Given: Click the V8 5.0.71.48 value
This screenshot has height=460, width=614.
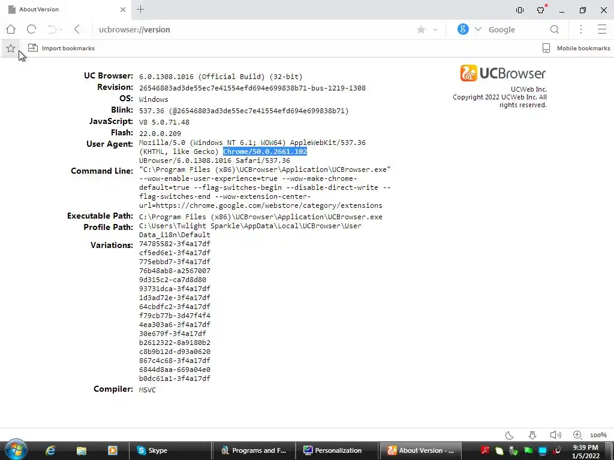Looking at the screenshot, I should pyautogui.click(x=164, y=122).
